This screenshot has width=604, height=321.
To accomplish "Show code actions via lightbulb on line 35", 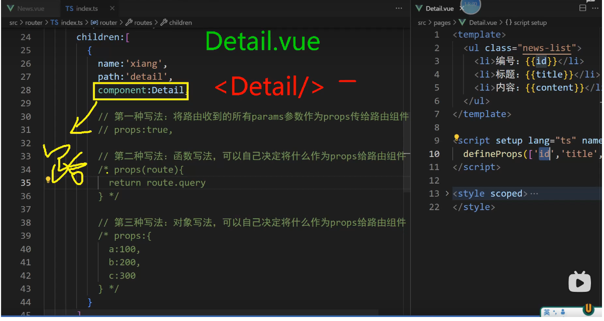I will (x=48, y=179).
